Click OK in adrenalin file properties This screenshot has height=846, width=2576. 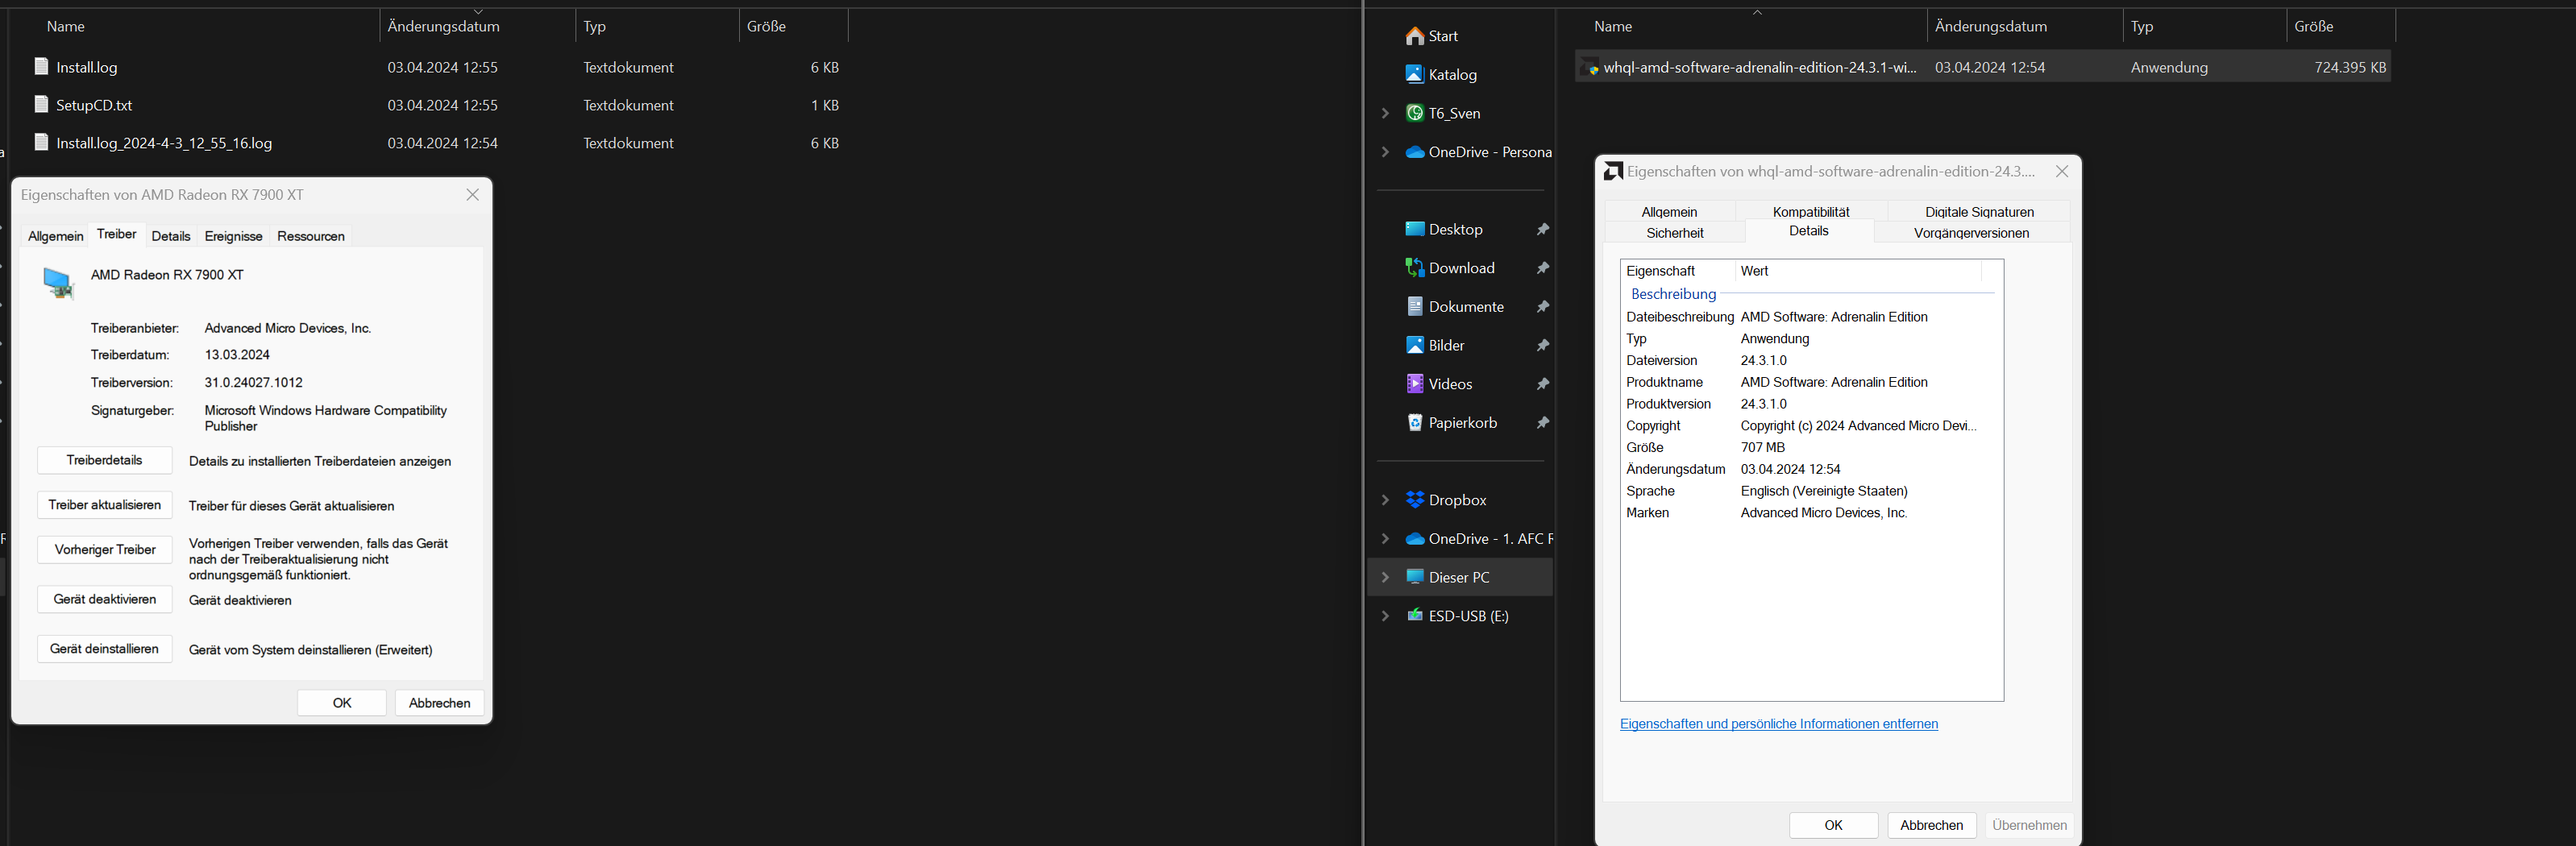coord(1834,825)
